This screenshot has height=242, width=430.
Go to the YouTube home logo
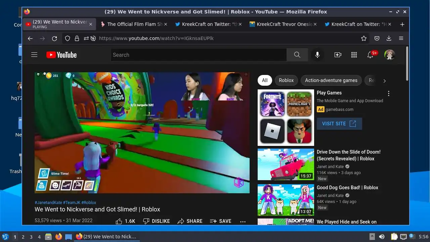[x=61, y=55]
